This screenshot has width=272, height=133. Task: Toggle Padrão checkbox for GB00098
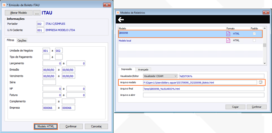(254, 34)
